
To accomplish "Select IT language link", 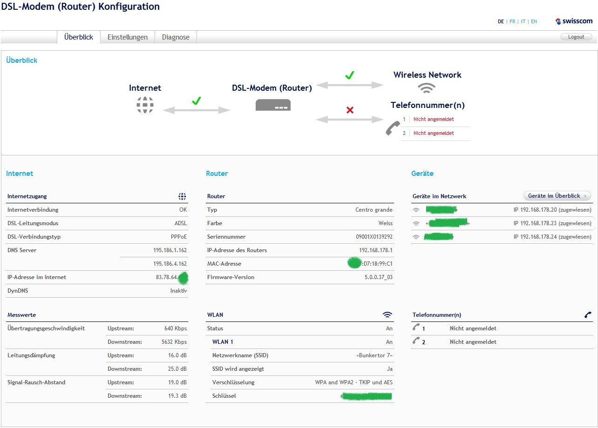I will (x=523, y=21).
